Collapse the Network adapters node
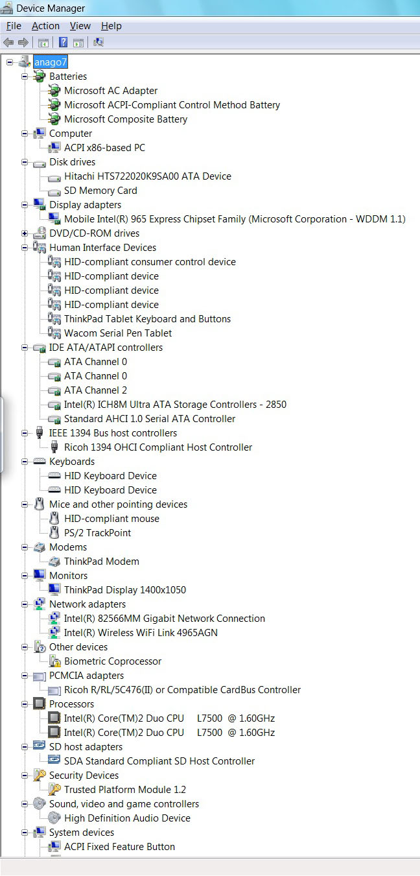The width and height of the screenshot is (420, 876). tap(25, 604)
